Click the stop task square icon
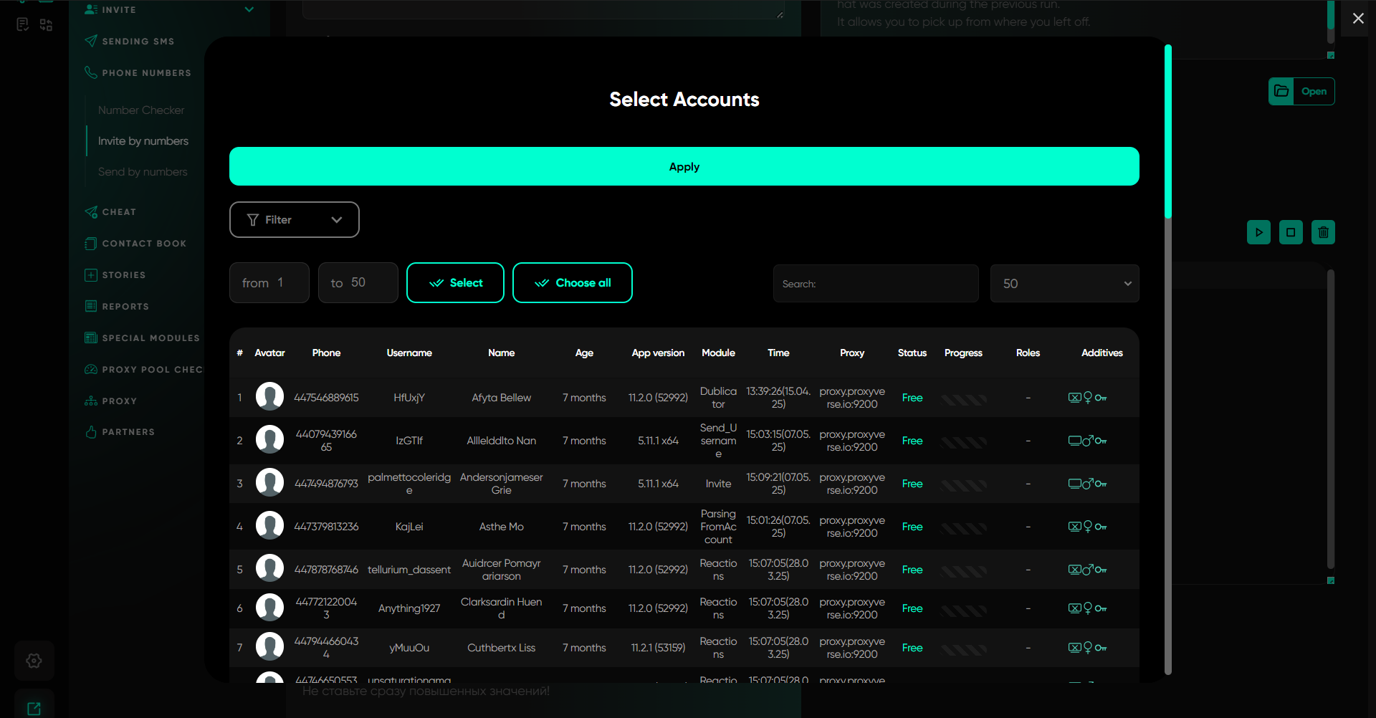This screenshot has height=718, width=1376. coord(1291,232)
